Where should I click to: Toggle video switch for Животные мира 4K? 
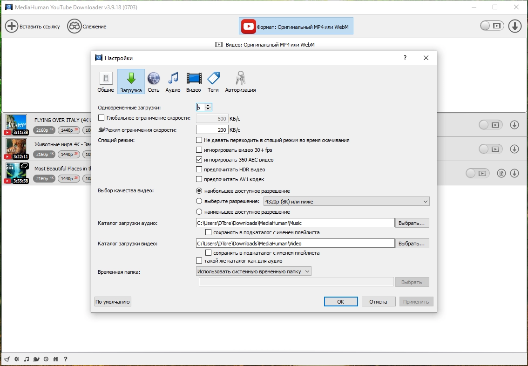click(491, 149)
